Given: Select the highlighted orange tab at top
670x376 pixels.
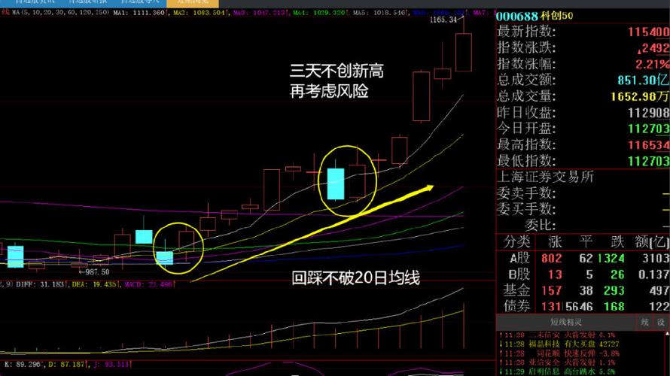Looking at the screenshot, I should [x=190, y=3].
